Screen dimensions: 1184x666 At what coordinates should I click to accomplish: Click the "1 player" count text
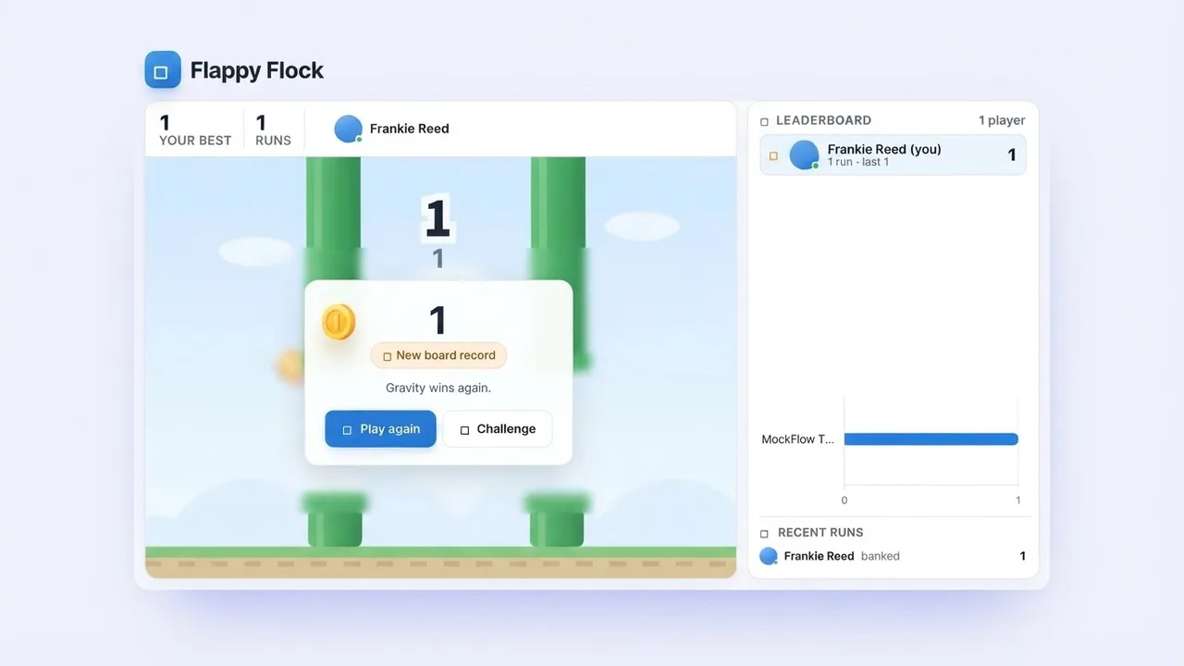pos(1002,120)
